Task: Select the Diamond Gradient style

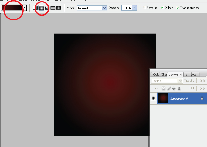Action: pyautogui.click(x=59, y=8)
